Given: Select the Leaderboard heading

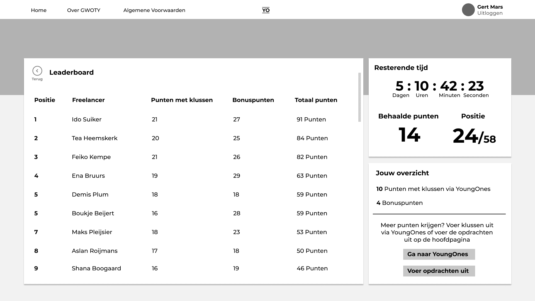Looking at the screenshot, I should click(x=72, y=72).
